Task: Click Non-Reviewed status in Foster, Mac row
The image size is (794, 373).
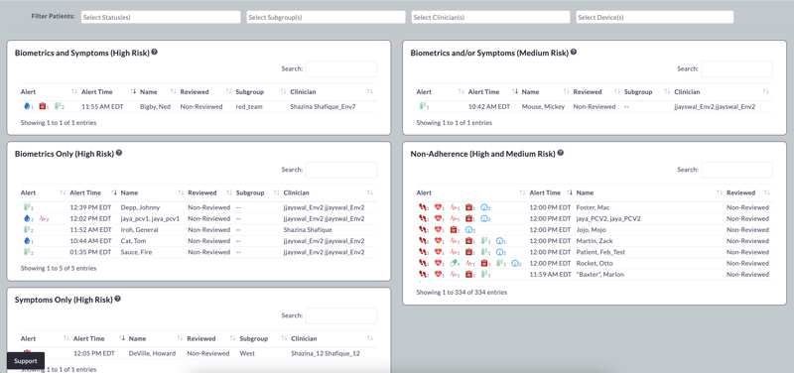Action: pos(747,207)
